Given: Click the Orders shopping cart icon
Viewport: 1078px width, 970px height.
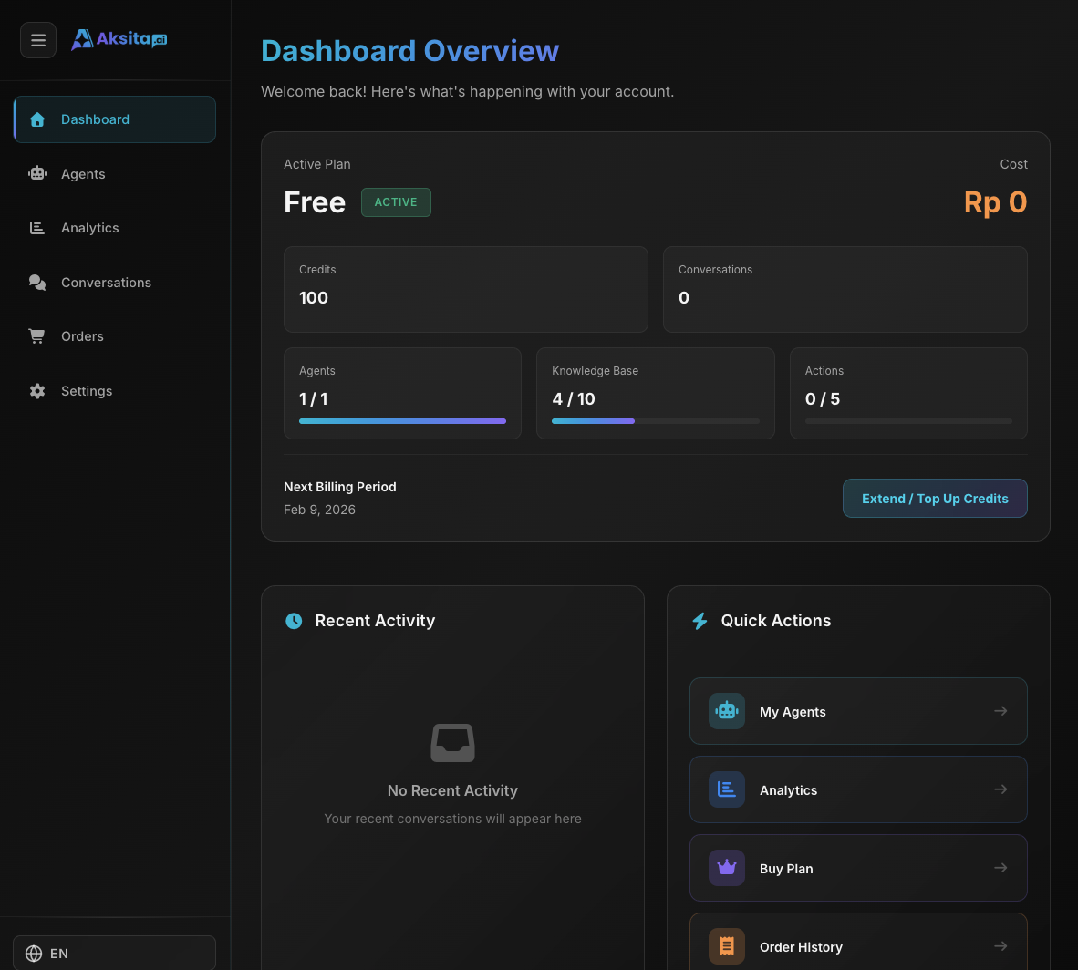Looking at the screenshot, I should pyautogui.click(x=36, y=335).
